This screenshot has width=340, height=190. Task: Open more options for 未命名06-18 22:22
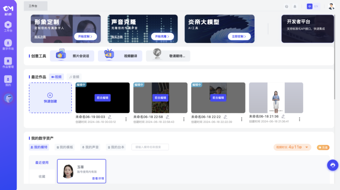tap(242, 119)
